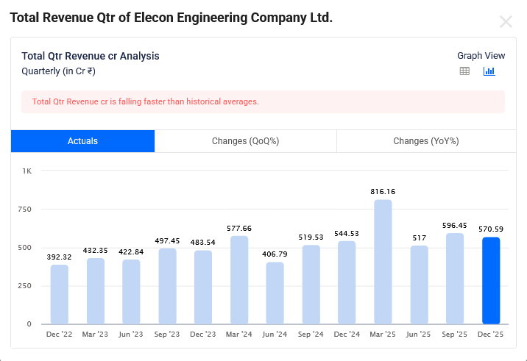Click the 816.16 value label
The width and height of the screenshot is (527, 361).
[383, 192]
